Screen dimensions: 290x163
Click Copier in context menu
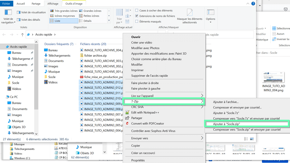point(136,146)
